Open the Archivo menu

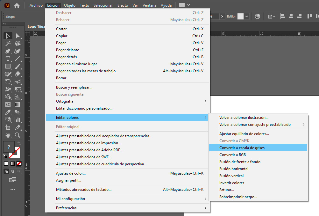[36, 5]
